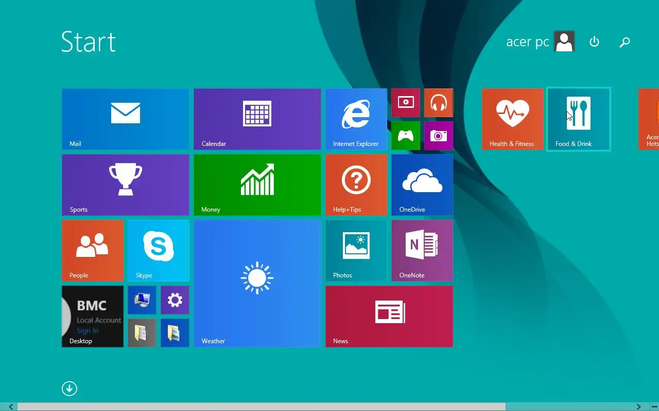
Task: Launch the Calendar app tile
Action: click(x=257, y=119)
